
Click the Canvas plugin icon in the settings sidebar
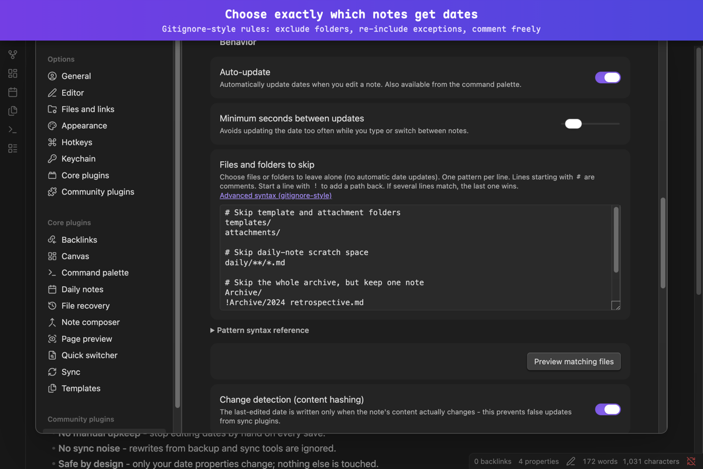[52, 256]
